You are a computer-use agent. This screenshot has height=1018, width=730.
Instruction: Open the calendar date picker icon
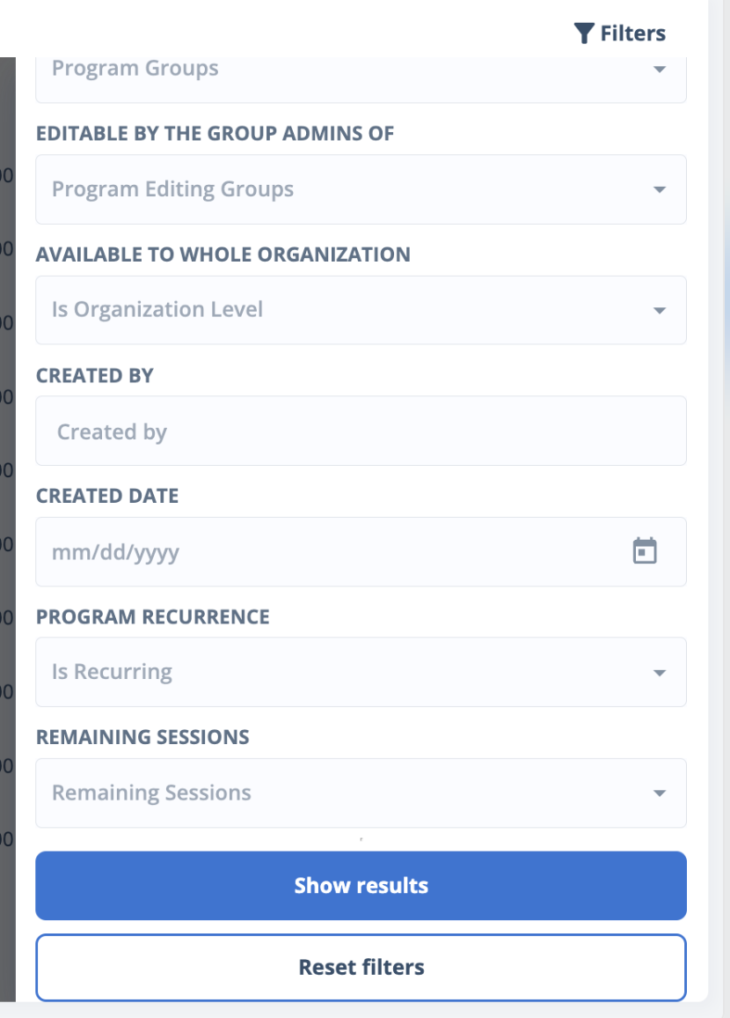645,551
